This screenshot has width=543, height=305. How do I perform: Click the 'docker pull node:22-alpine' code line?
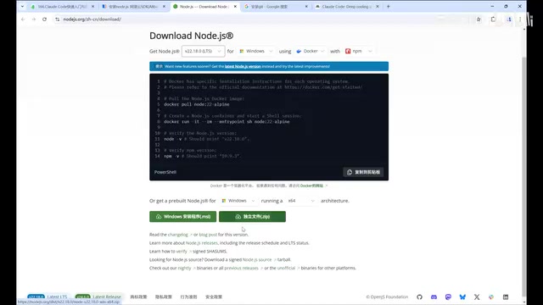(x=197, y=104)
